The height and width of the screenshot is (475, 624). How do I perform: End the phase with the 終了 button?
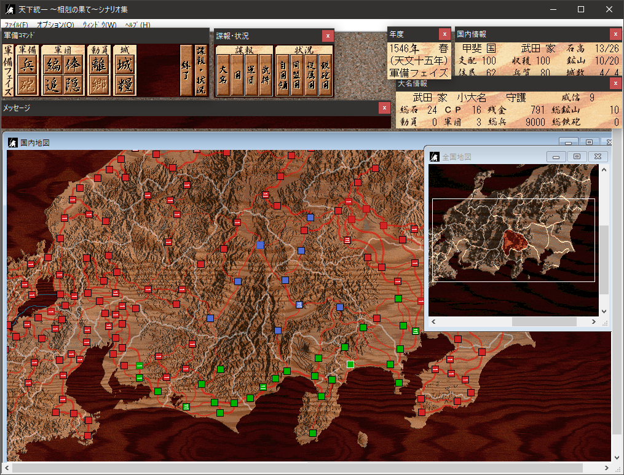[x=186, y=71]
